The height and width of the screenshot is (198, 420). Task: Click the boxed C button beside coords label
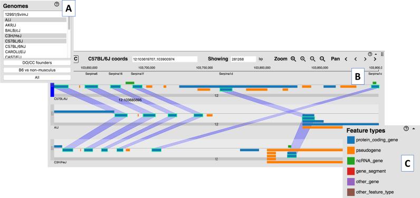tap(75, 59)
